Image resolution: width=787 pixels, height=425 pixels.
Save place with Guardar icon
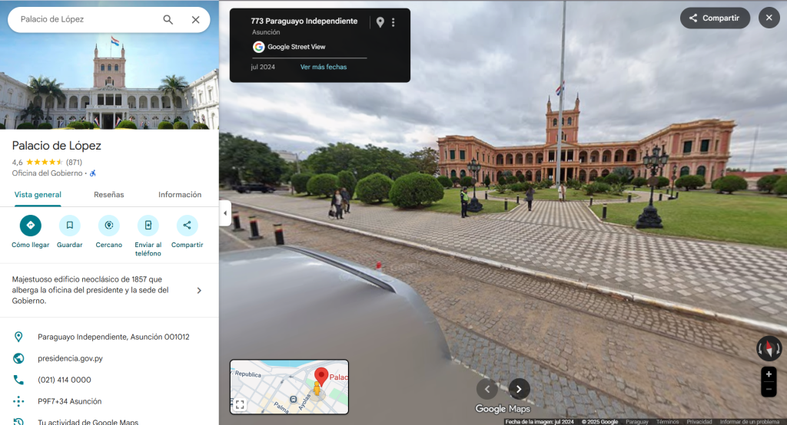69,226
